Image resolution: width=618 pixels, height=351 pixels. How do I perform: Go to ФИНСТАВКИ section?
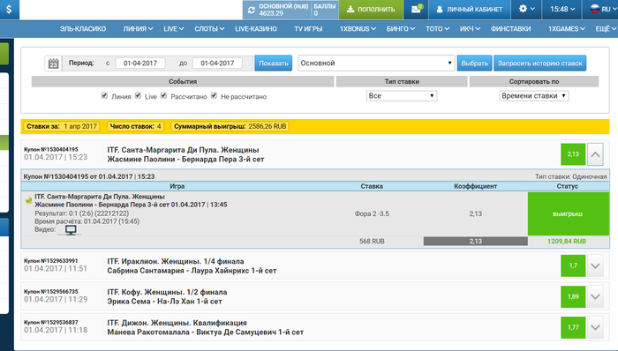[511, 29]
